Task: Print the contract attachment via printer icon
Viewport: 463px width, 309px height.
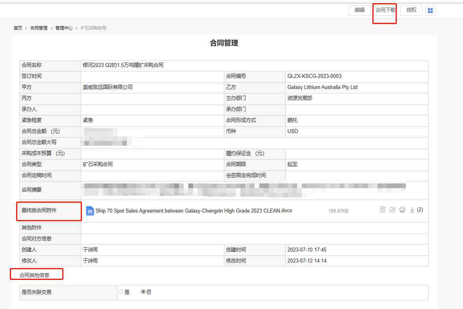Action: (402, 210)
